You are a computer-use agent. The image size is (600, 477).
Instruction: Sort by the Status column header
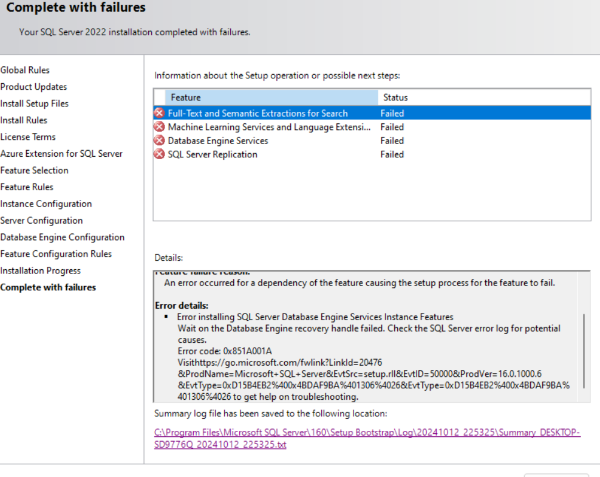click(x=484, y=97)
